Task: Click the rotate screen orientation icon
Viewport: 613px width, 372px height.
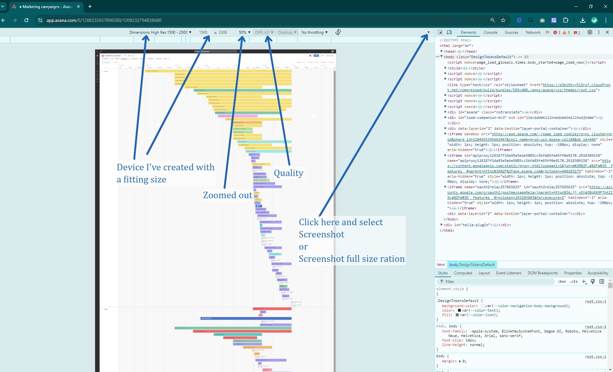Action: click(338, 32)
